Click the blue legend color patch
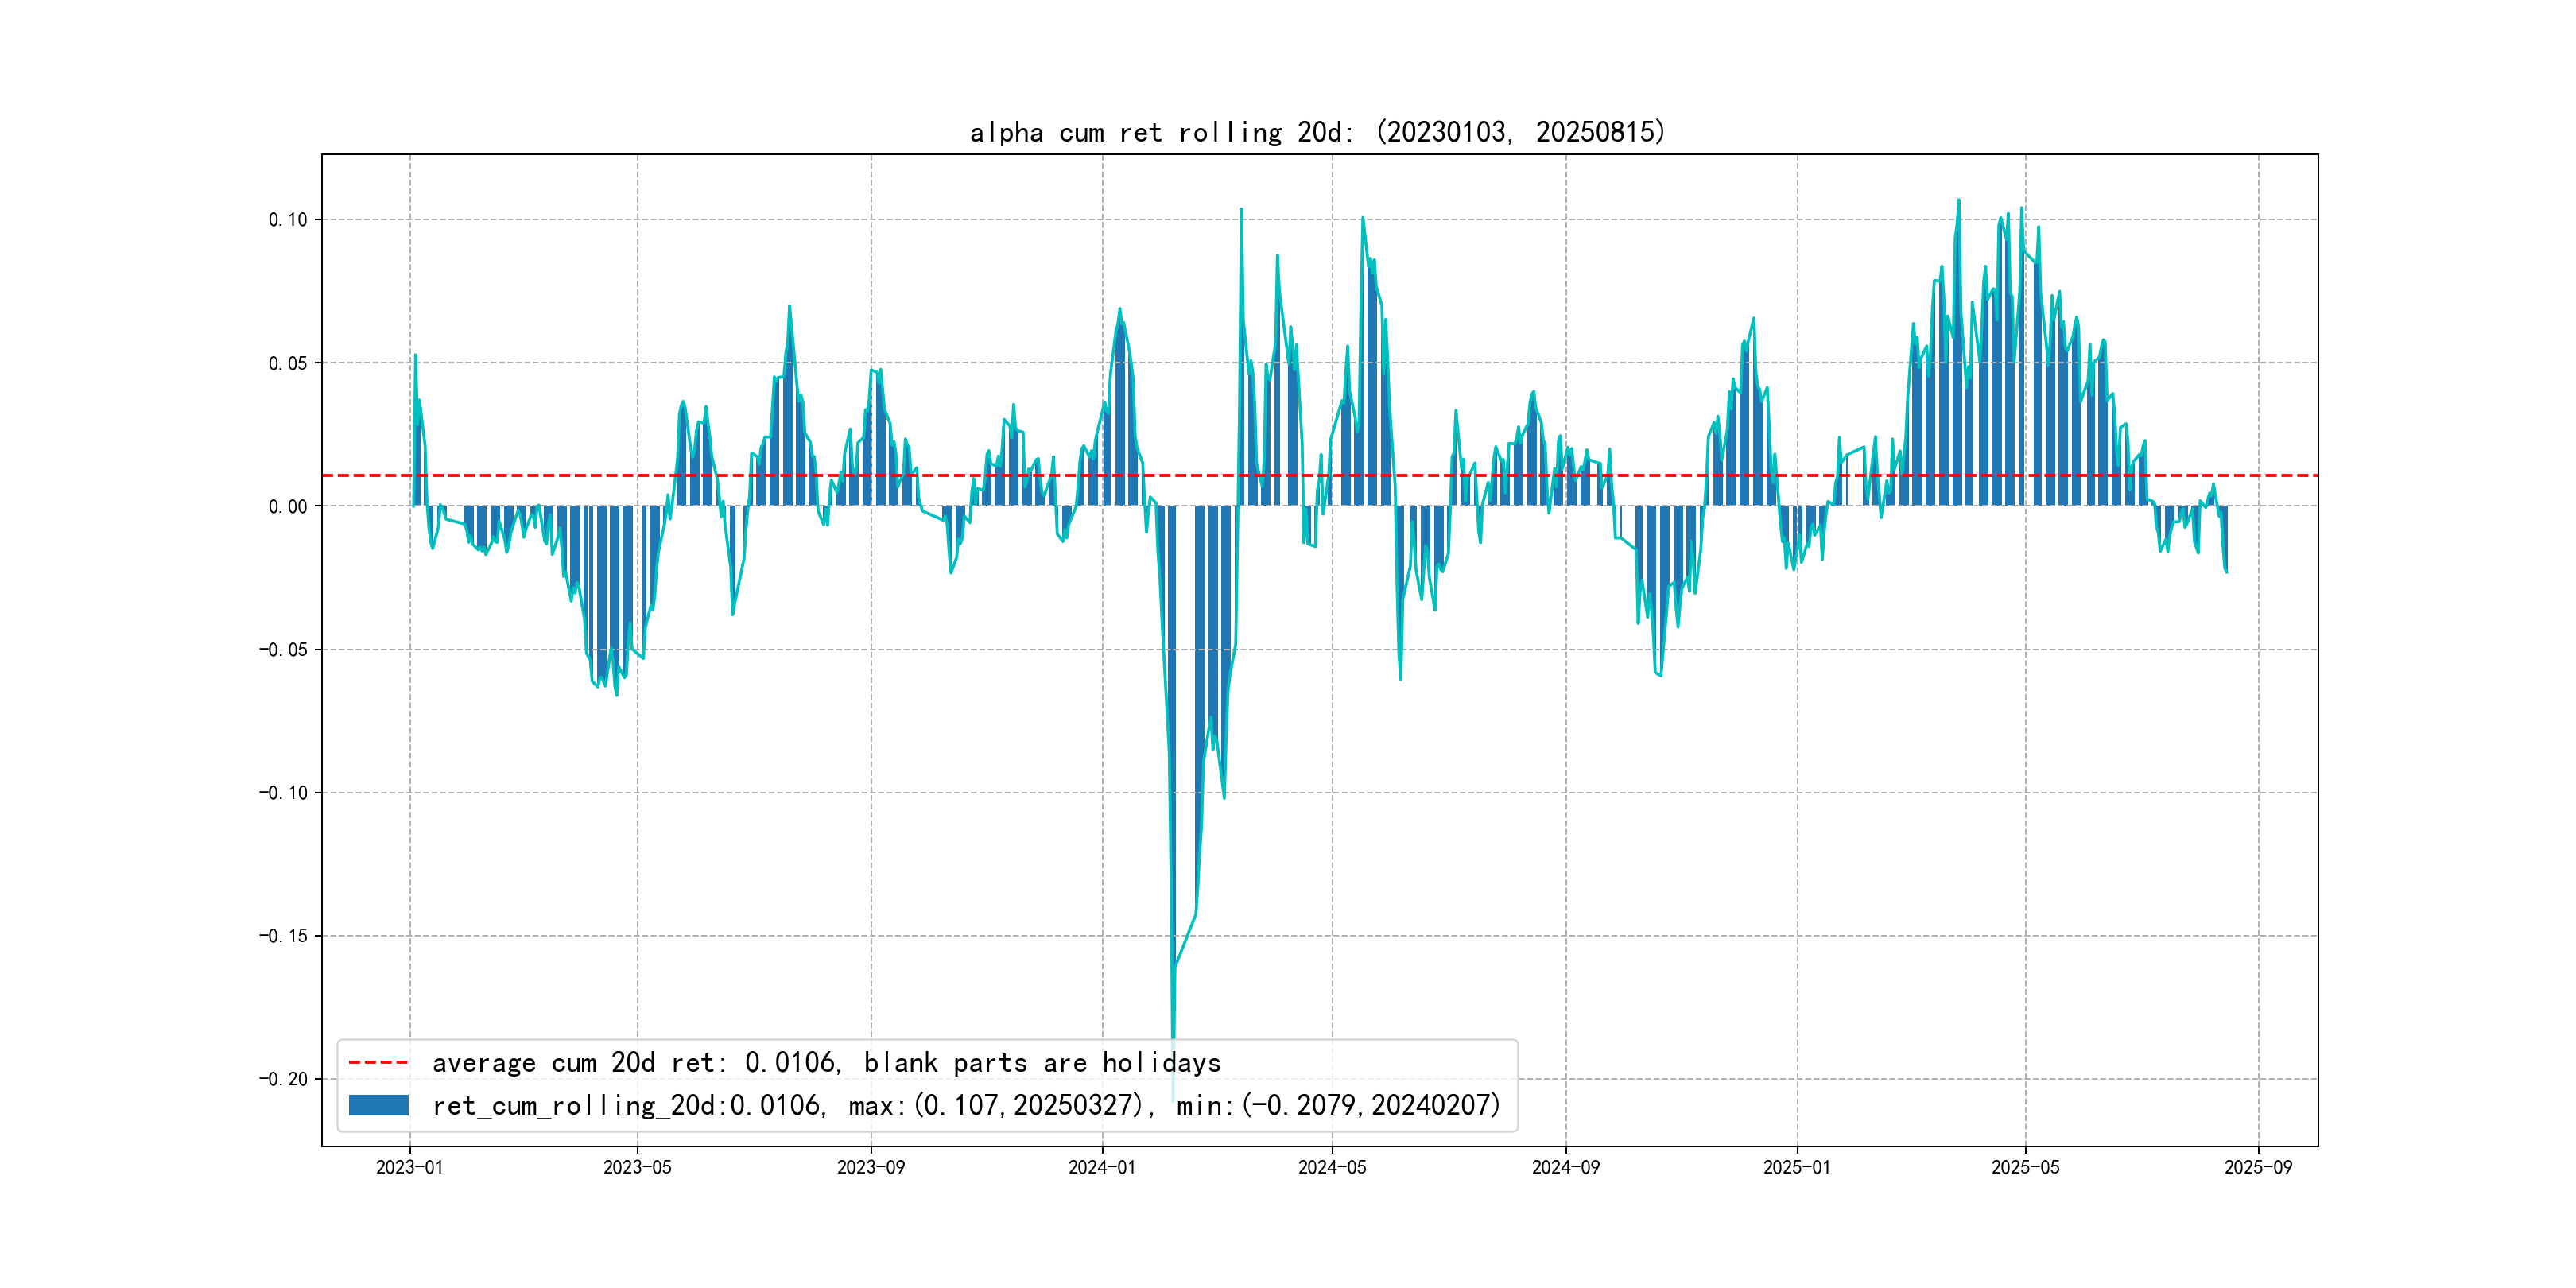Screen dimensions: 2576x1288 click(378, 1105)
